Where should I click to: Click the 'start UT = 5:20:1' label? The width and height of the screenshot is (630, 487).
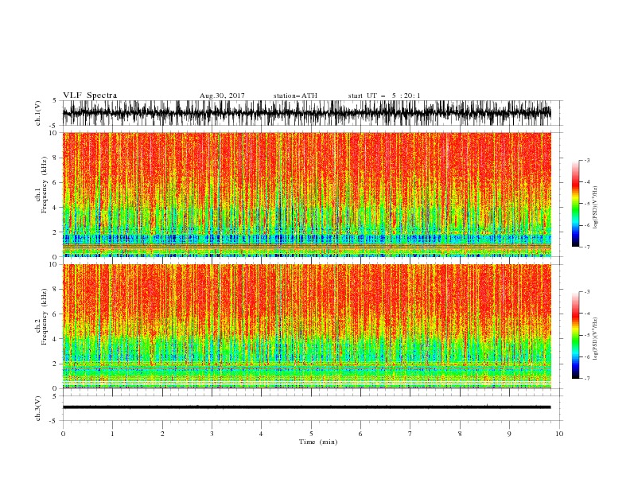tap(384, 95)
